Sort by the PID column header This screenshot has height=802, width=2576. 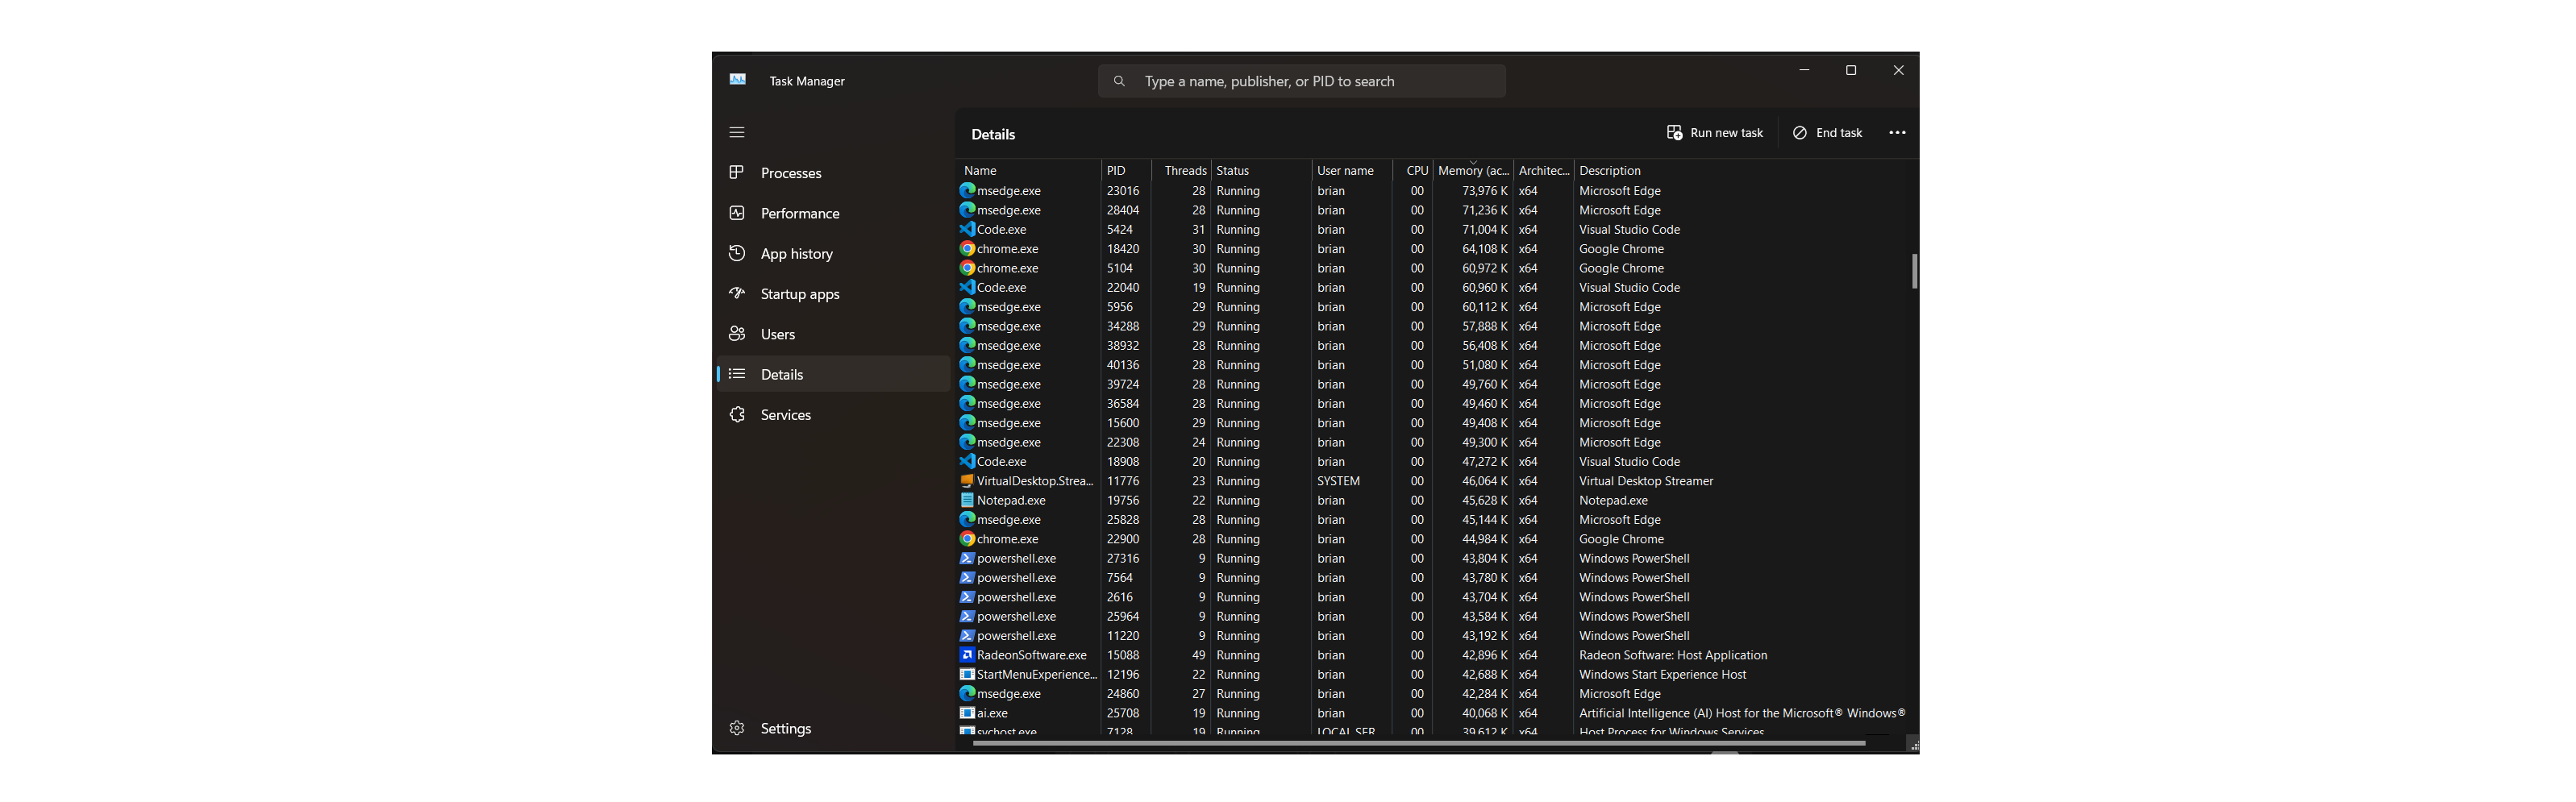[1126, 170]
